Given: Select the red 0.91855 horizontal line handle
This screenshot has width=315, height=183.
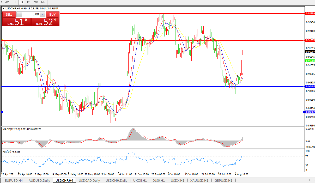Looking at the screenshot, I should pyautogui.click(x=2, y=40).
